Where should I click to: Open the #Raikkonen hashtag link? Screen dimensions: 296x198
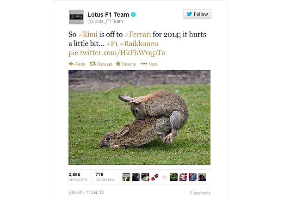139,43
